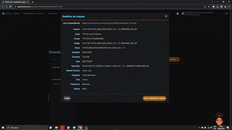Click the browser address bar
The image size is (232, 130).
108,7
